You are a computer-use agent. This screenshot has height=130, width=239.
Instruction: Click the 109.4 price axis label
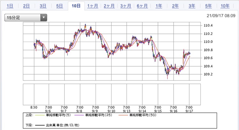(208, 66)
